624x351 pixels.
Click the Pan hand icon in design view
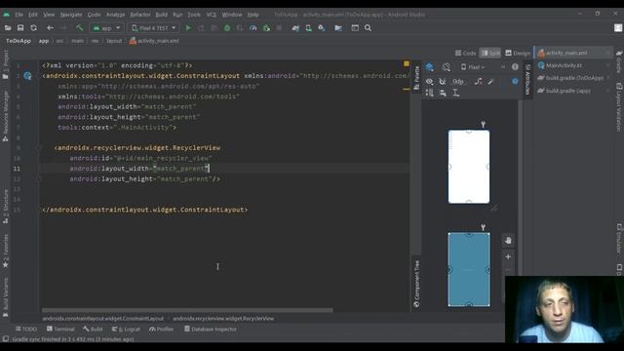508,241
